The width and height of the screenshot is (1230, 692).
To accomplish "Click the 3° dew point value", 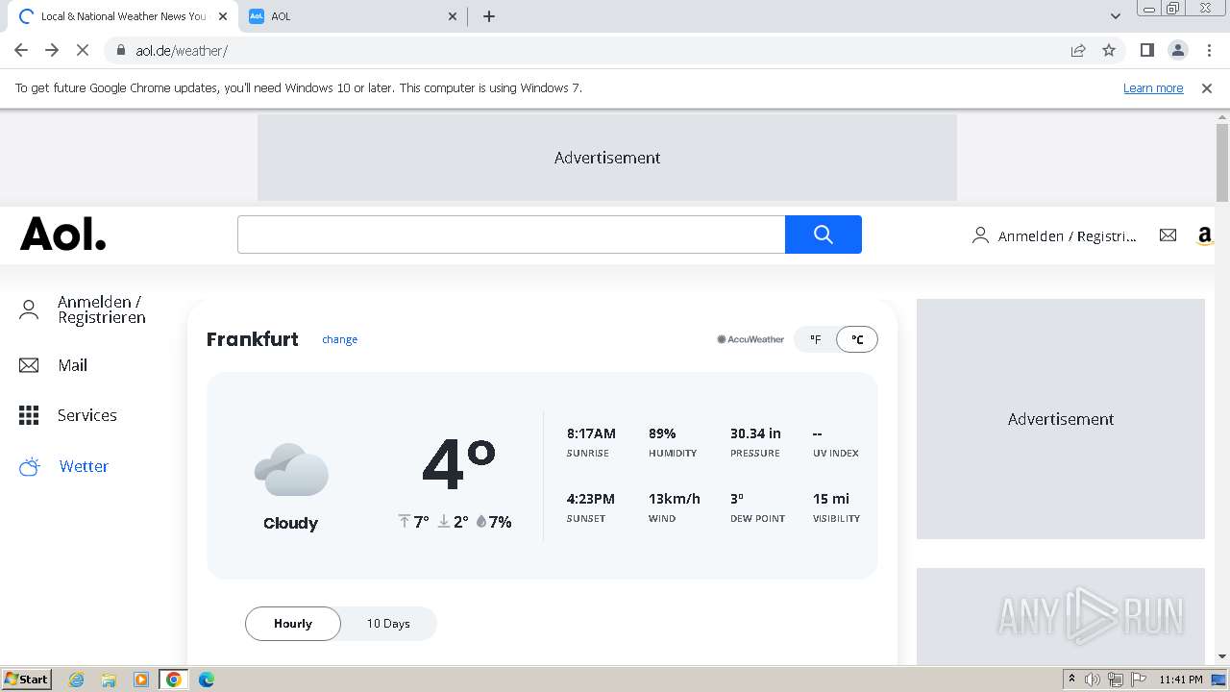I will click(x=737, y=499).
